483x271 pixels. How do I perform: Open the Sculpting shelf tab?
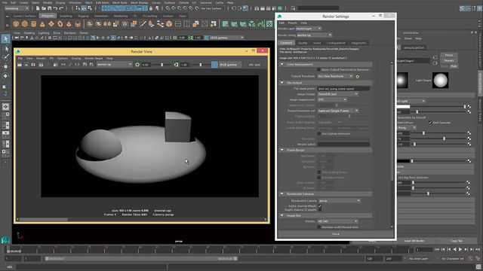[66, 16]
